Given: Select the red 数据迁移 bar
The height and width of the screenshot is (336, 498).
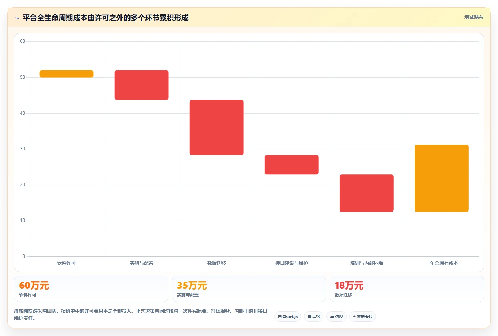Looking at the screenshot, I should [x=216, y=127].
